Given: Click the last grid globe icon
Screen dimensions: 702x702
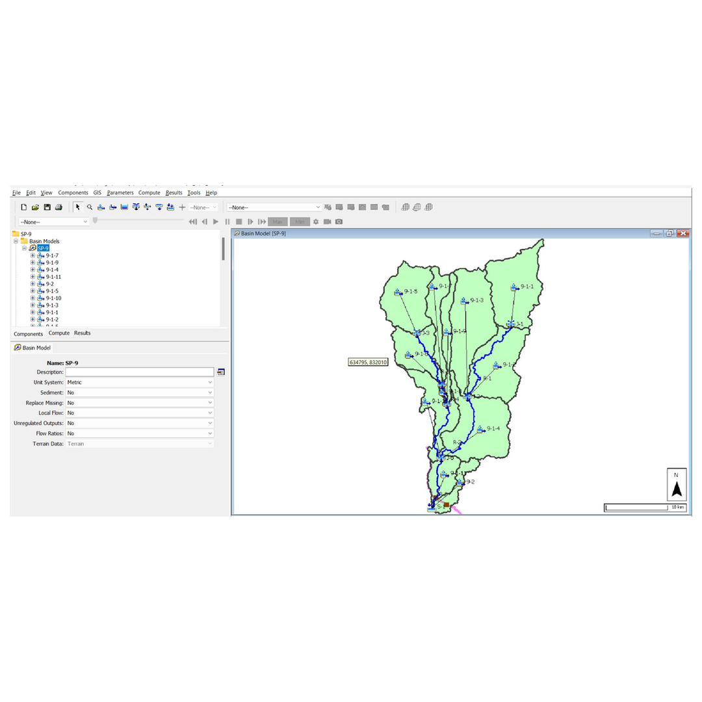Looking at the screenshot, I should pyautogui.click(x=428, y=207).
